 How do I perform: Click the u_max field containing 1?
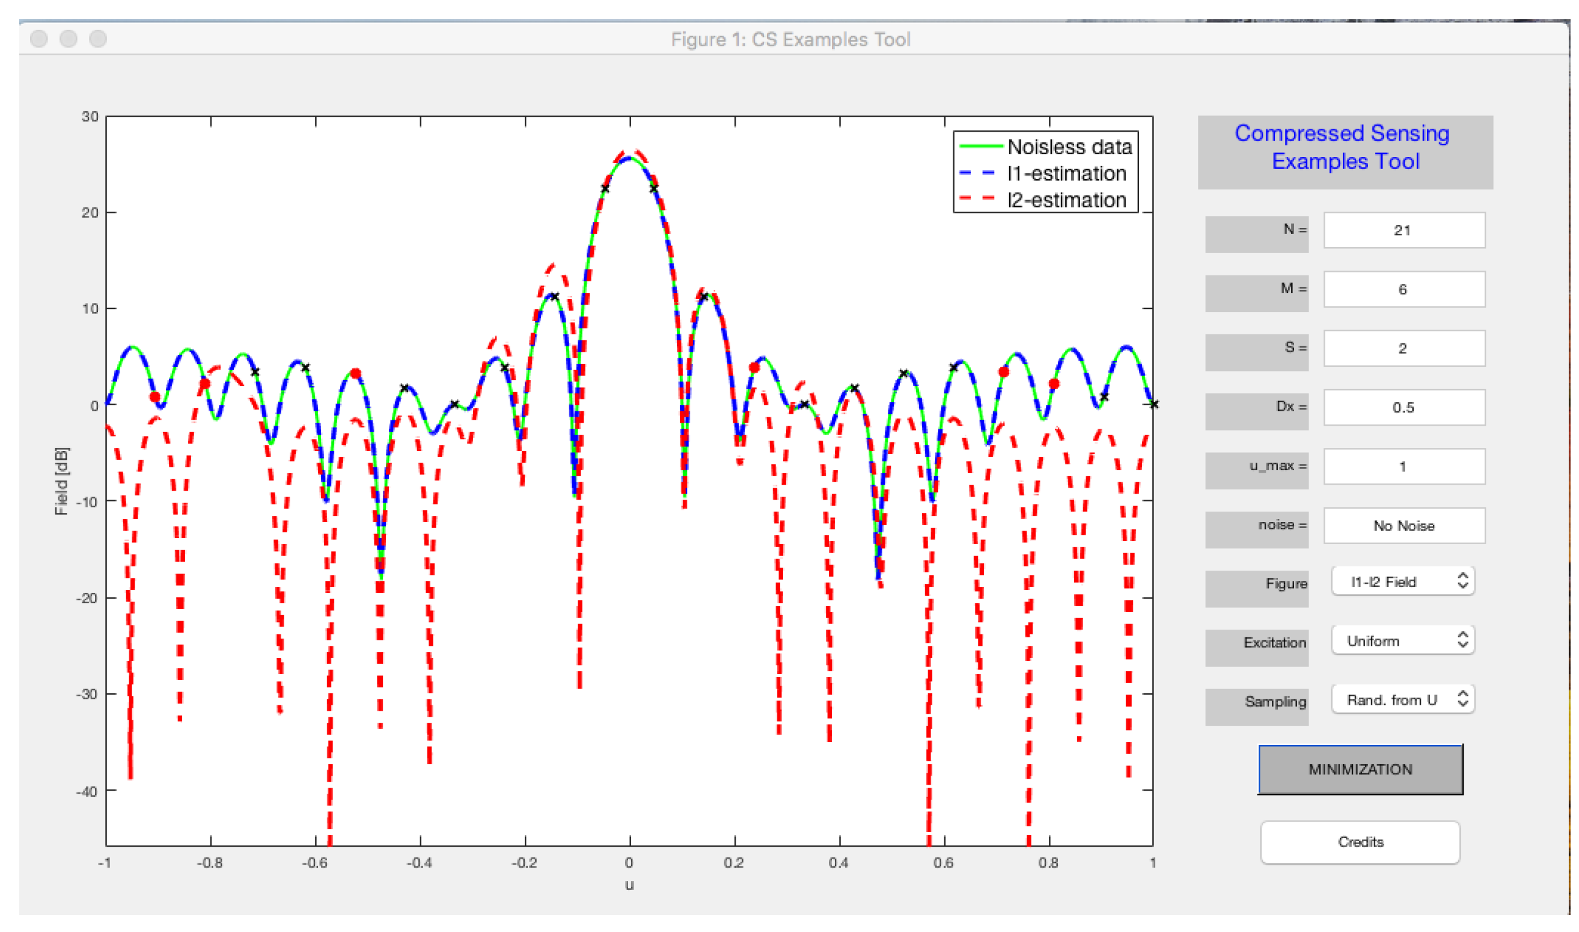tap(1404, 466)
